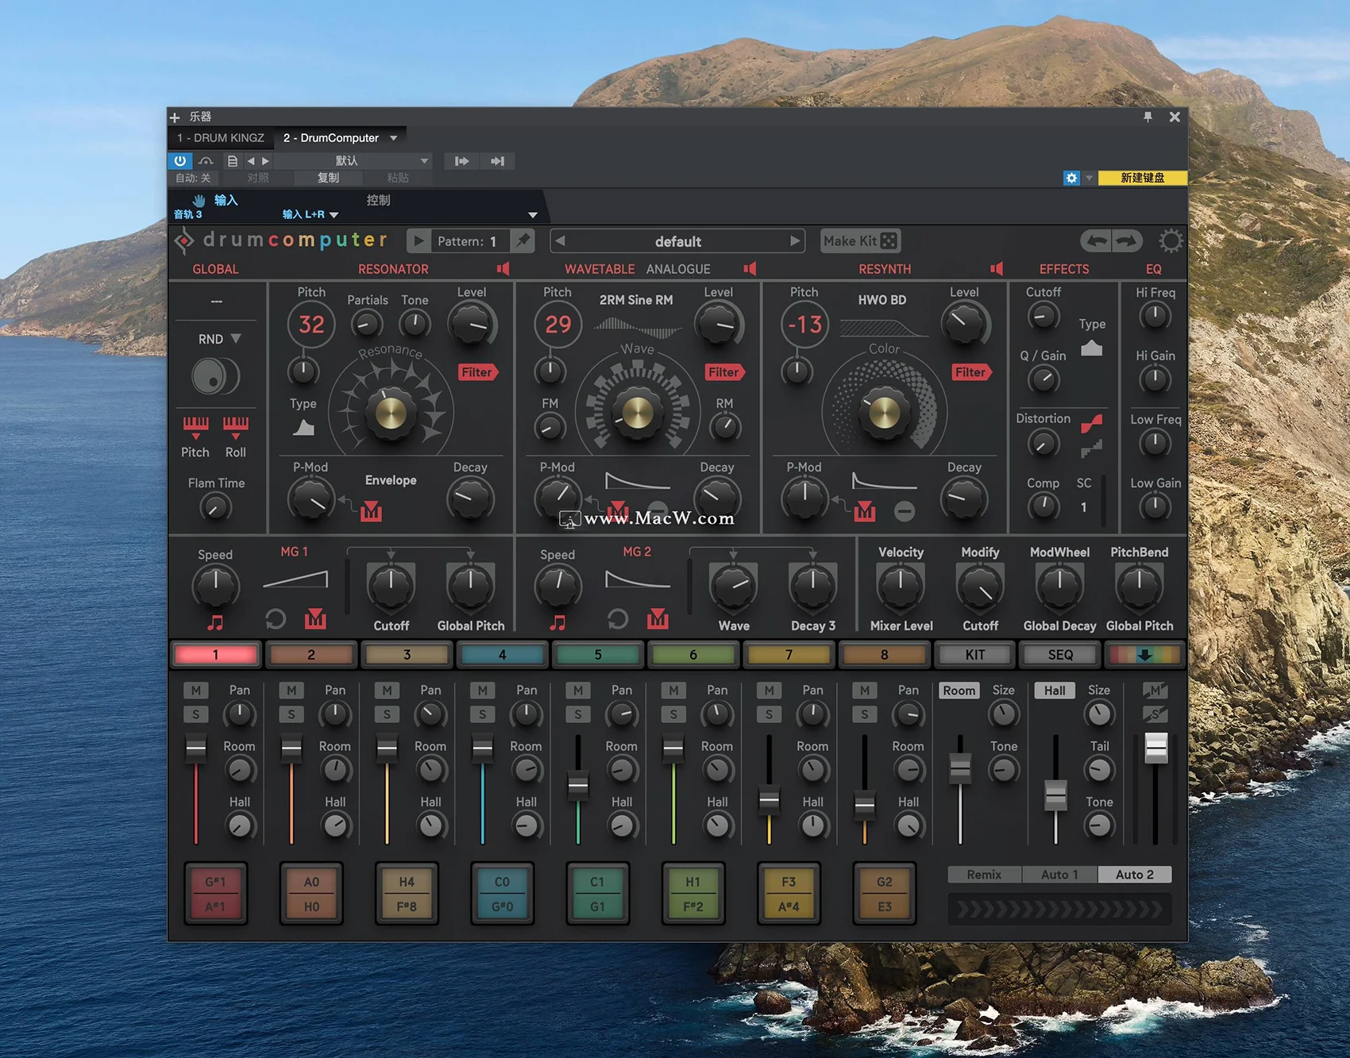Toggle the Resonator Filter button
1350x1058 pixels.
477,372
